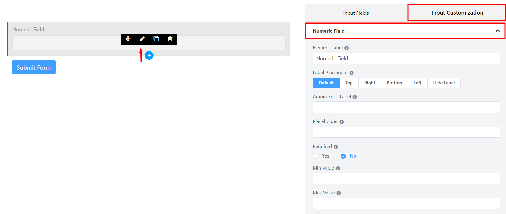506x214 pixels.
Task: Click the blue plus add-field button
Action: coord(149,56)
